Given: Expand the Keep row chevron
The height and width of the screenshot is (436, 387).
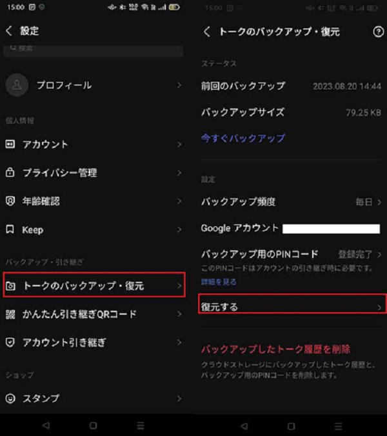Looking at the screenshot, I should tap(179, 230).
